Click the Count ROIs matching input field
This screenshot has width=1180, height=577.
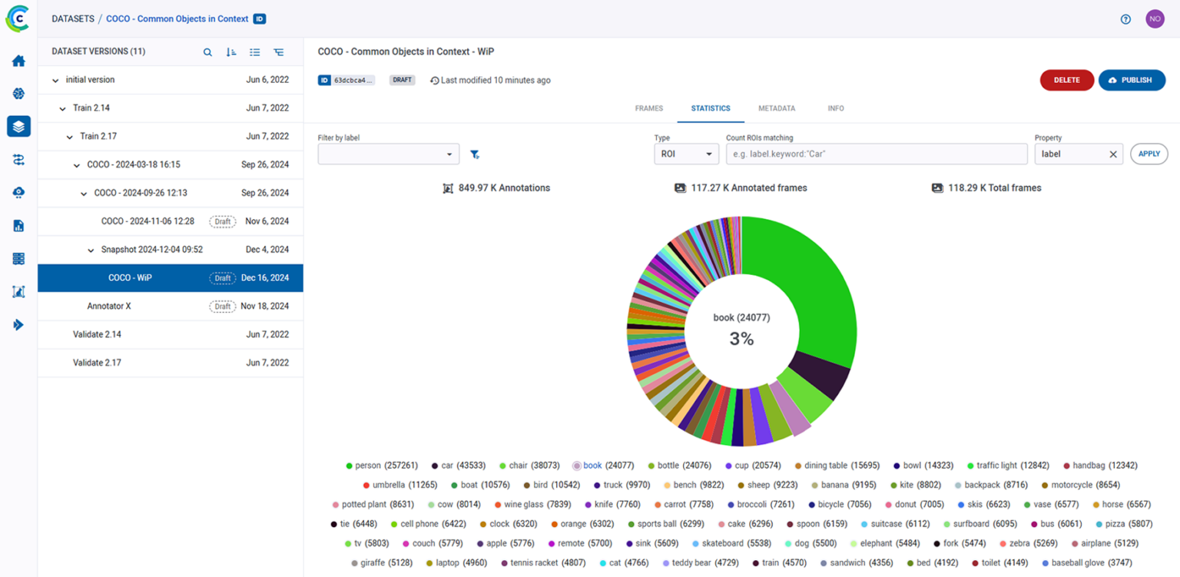tap(877, 154)
